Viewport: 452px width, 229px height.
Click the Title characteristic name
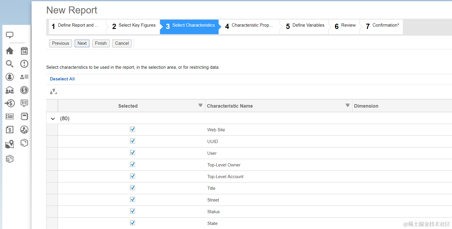pos(212,188)
